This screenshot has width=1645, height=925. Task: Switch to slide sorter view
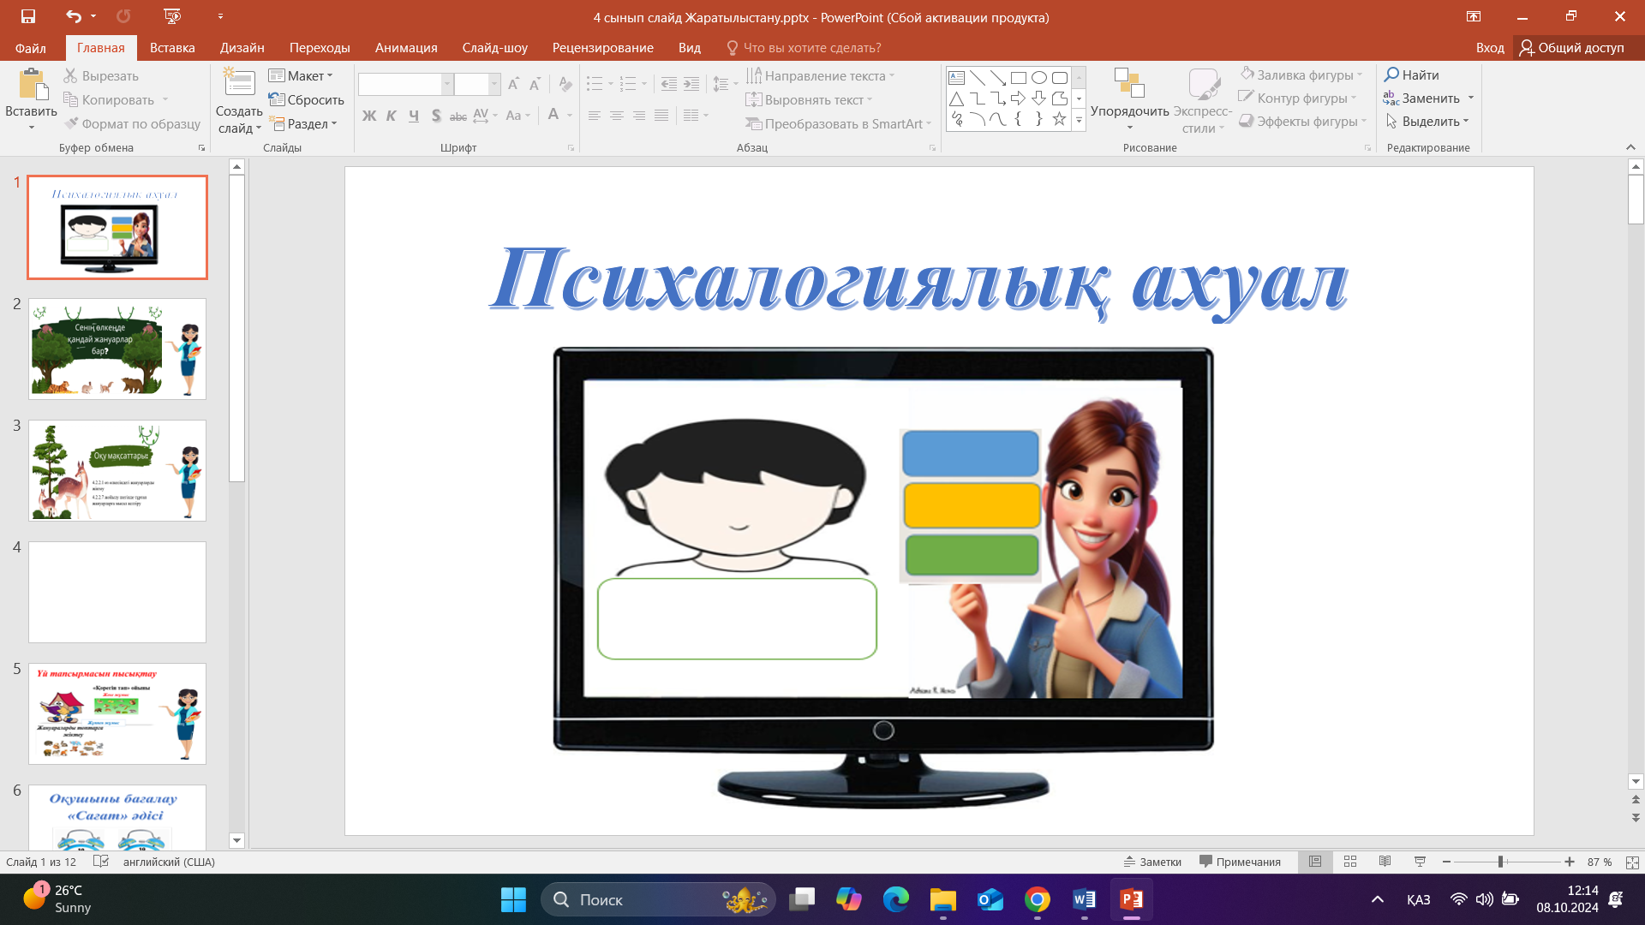tap(1350, 862)
